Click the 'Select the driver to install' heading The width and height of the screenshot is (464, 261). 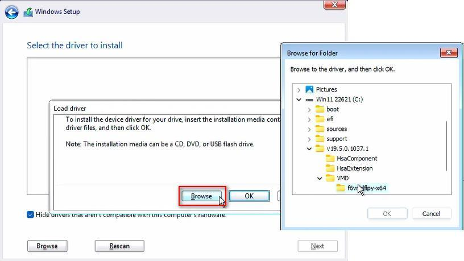point(74,45)
